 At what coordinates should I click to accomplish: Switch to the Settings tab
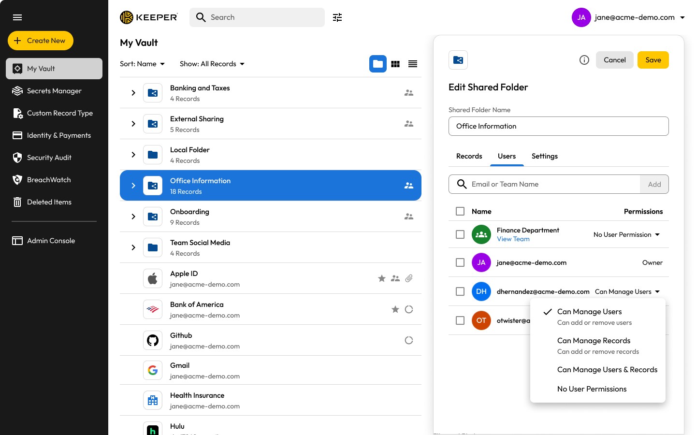point(544,156)
